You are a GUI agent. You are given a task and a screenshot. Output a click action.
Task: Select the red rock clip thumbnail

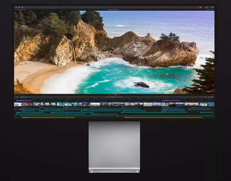click(86, 104)
